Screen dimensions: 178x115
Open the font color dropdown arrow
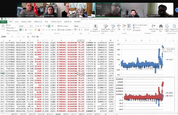pos(41,30)
